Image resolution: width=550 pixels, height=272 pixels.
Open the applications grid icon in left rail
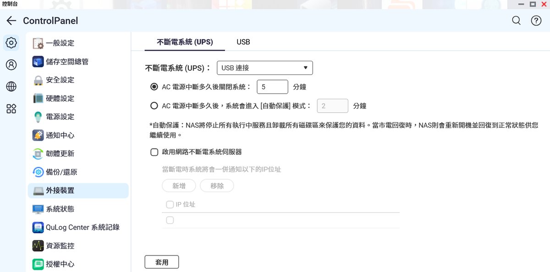pos(11,108)
